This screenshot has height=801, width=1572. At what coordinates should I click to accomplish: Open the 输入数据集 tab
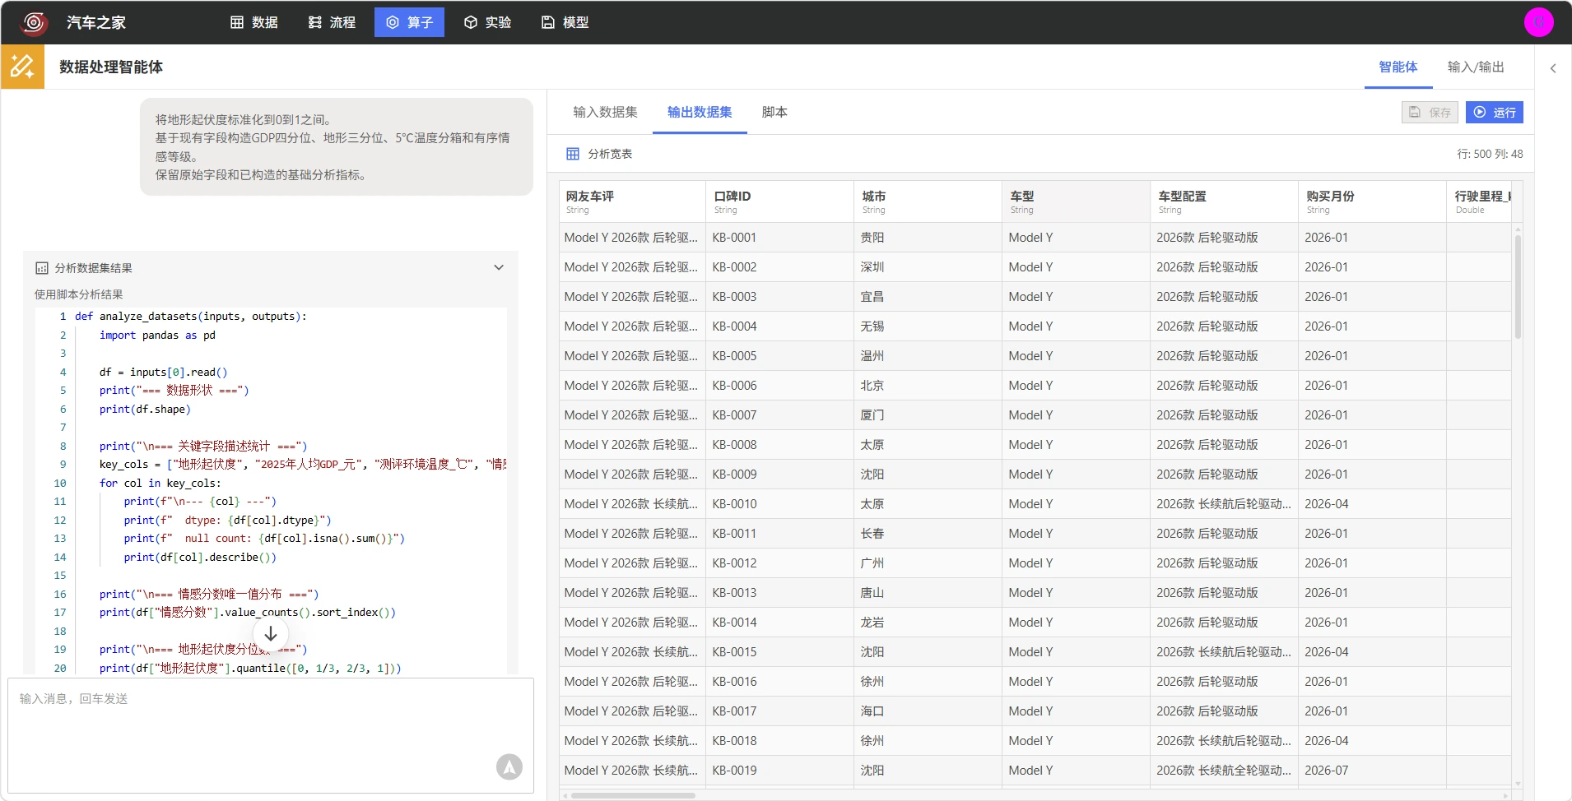(605, 112)
